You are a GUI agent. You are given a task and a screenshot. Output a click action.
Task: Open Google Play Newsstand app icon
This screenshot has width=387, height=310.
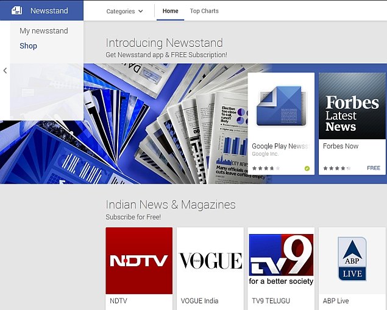pos(281,106)
